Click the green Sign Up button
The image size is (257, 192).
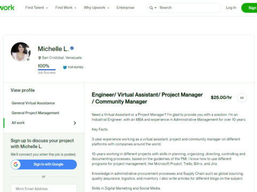(249, 8)
